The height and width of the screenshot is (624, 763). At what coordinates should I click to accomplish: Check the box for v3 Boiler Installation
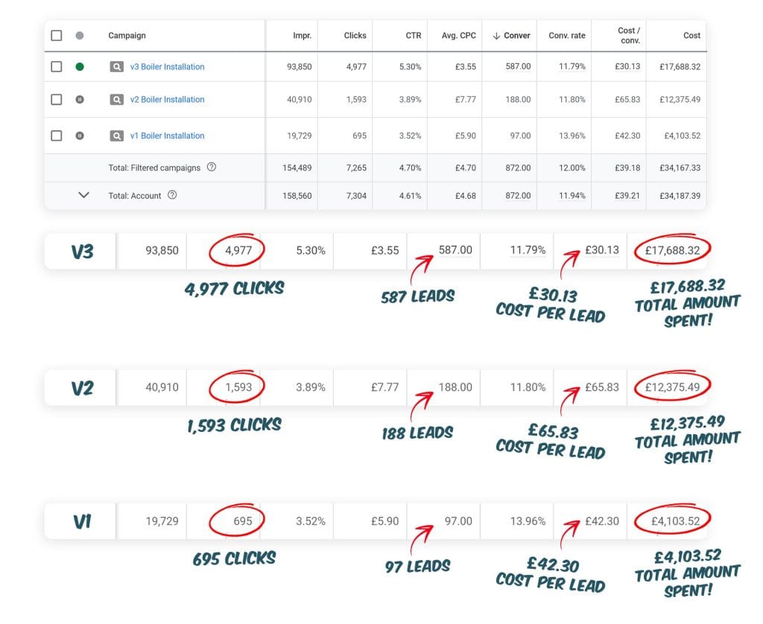coord(57,67)
